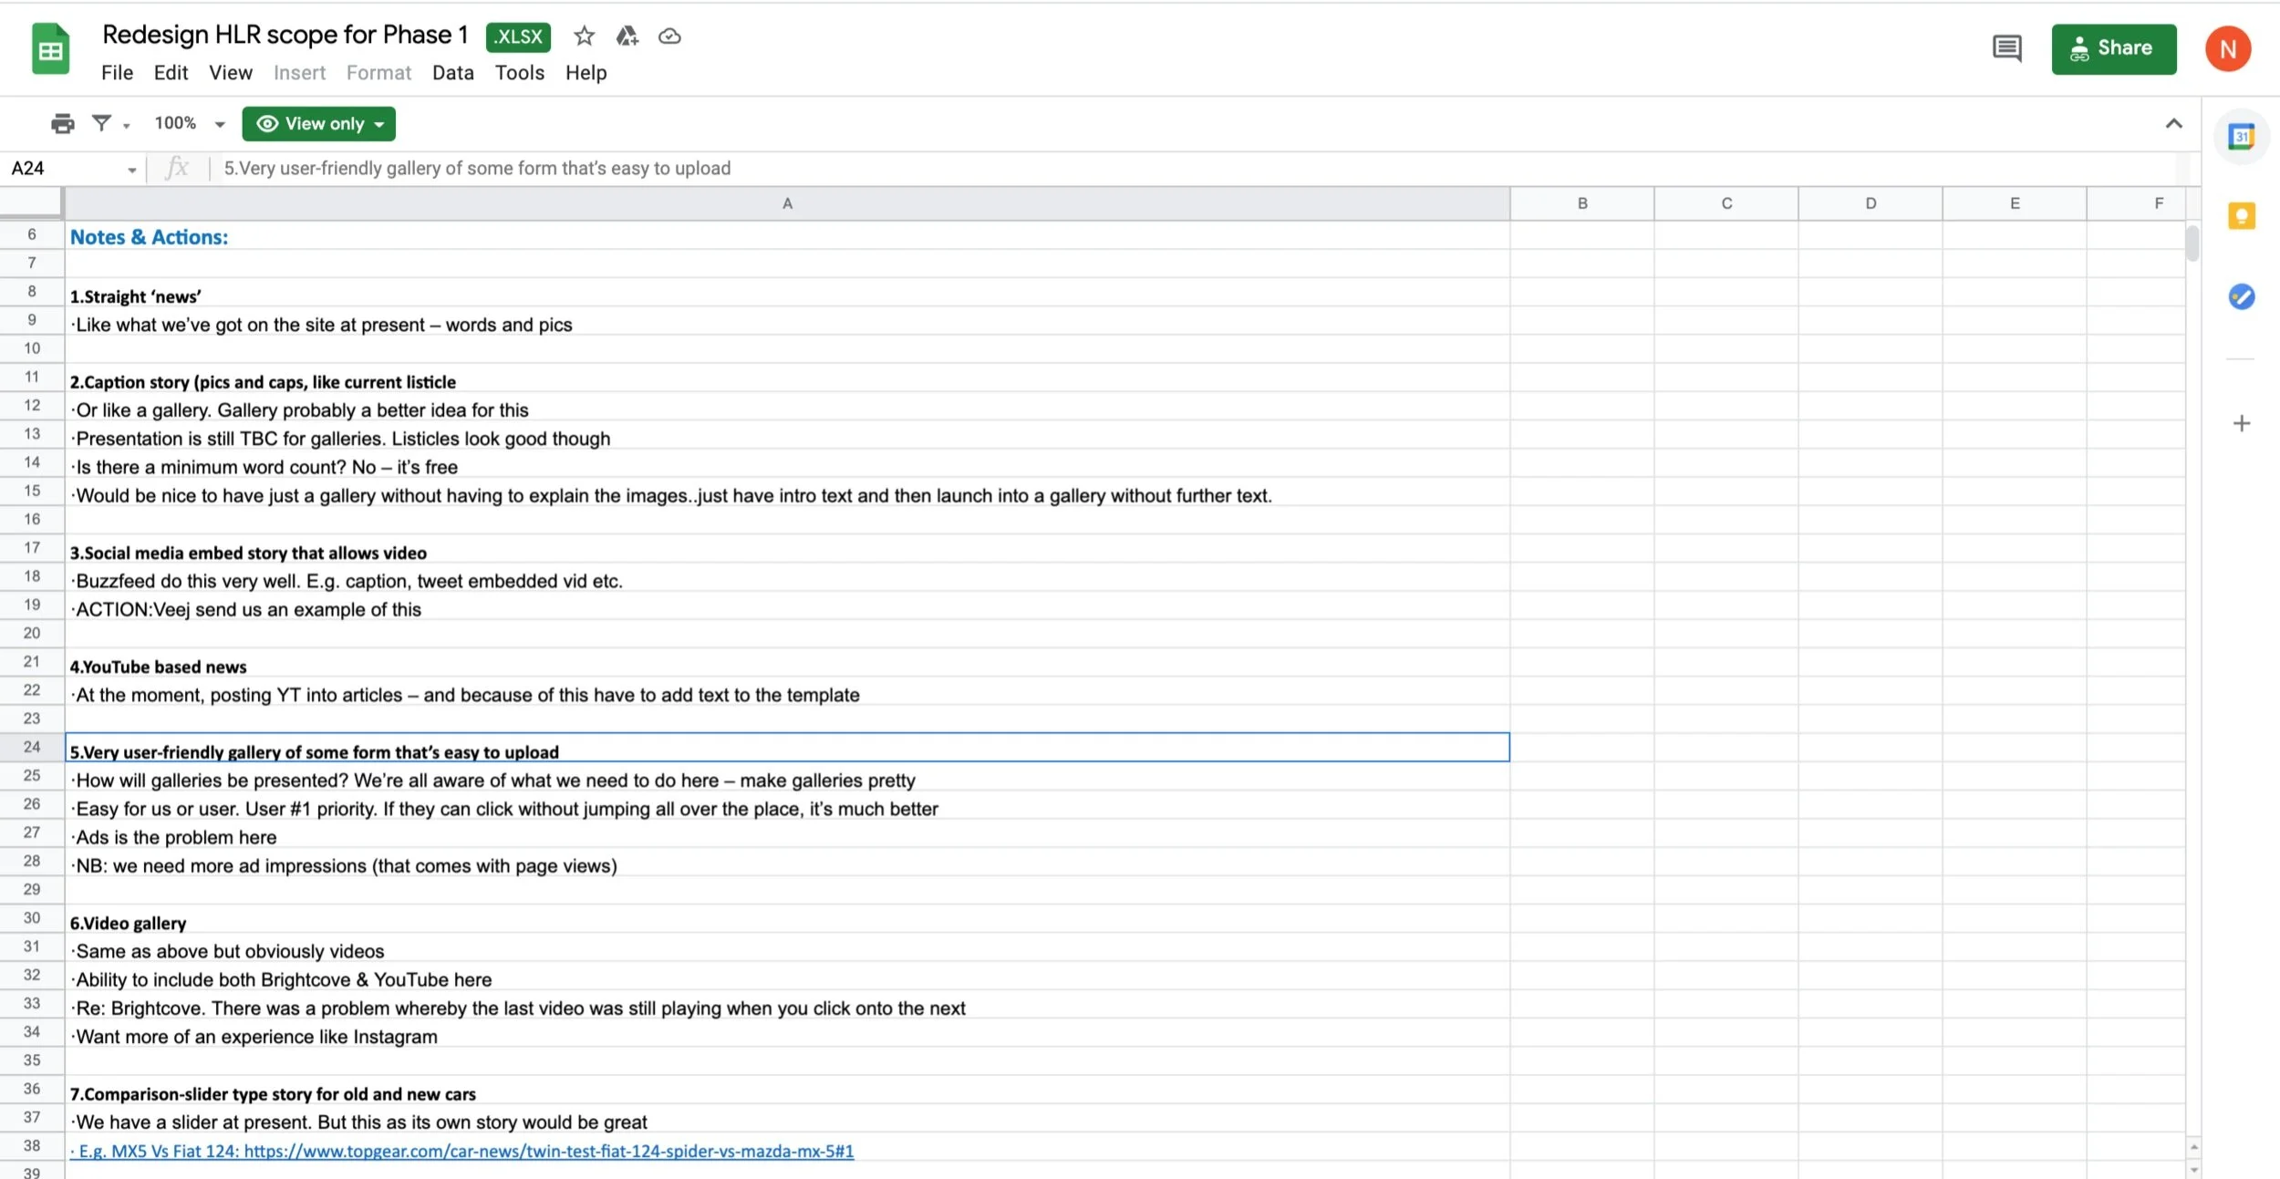
Task: Open the zoom 100% dropdown
Action: click(x=190, y=123)
